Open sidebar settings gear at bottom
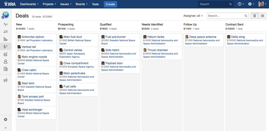The width and height of the screenshot is (269, 131). [6, 119]
